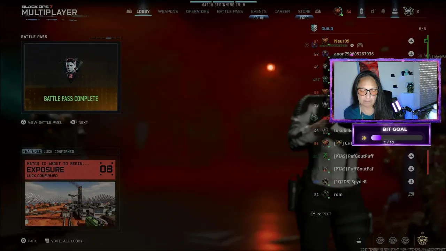This screenshot has width=446, height=251.
Task: Click the third 2XP token icon
Action: point(405,240)
